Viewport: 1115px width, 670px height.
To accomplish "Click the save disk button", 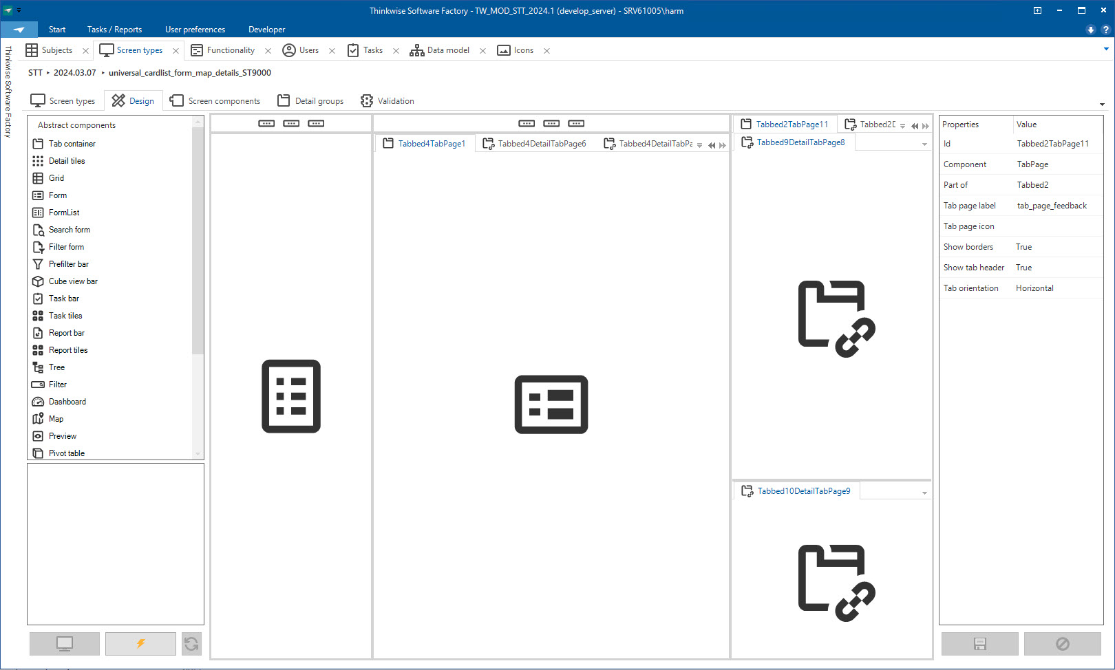I will point(979,644).
